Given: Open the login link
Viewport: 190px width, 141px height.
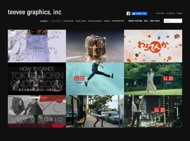Looking at the screenshot, I should pos(179,13).
